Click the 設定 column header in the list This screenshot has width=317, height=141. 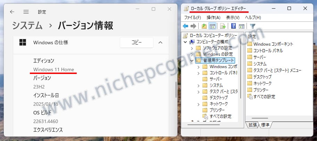click(x=252, y=37)
